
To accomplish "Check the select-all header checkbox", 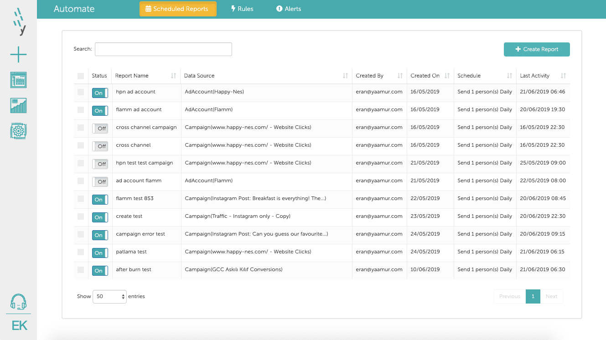I will 81,76.
